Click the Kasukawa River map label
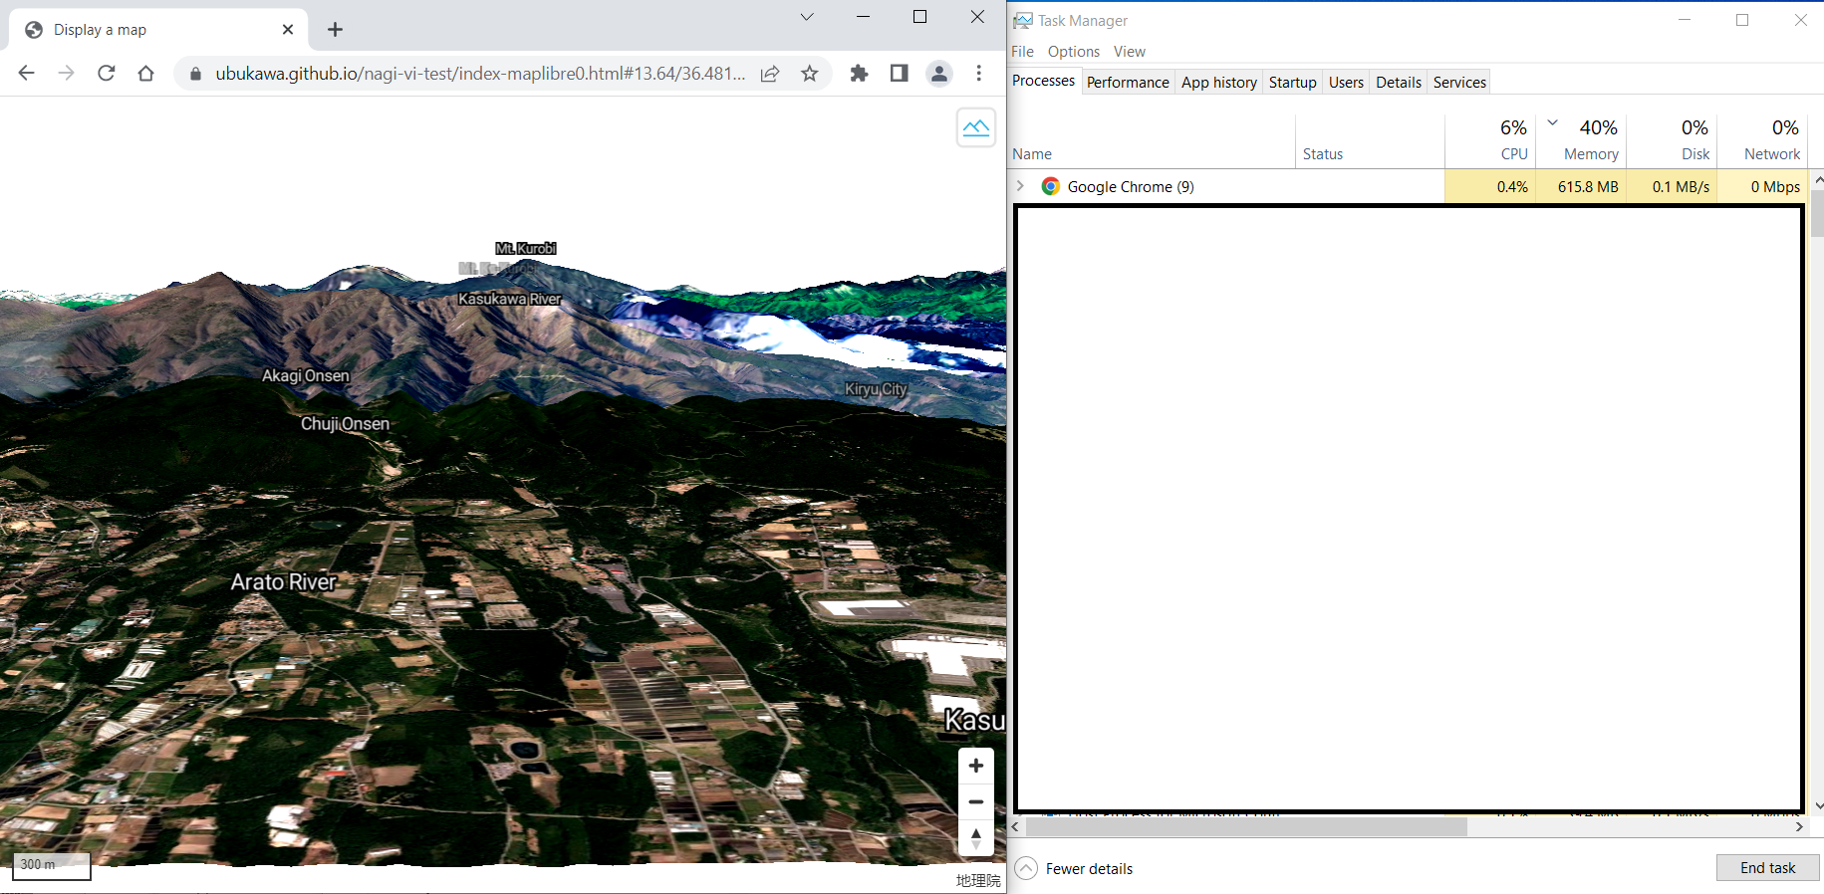The height and width of the screenshot is (894, 1824). click(509, 299)
